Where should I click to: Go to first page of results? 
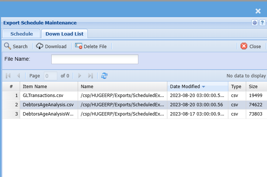[8, 76]
